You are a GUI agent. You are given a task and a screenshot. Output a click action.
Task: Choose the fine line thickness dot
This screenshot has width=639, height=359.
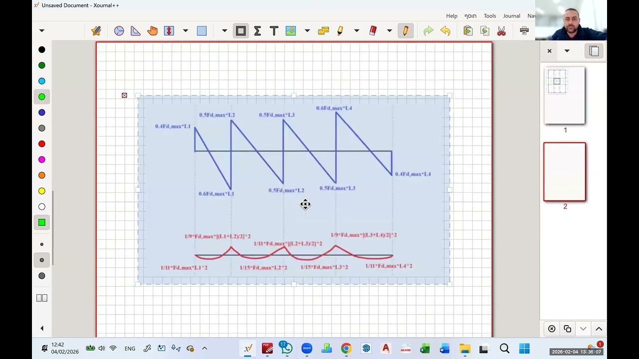[42, 244]
